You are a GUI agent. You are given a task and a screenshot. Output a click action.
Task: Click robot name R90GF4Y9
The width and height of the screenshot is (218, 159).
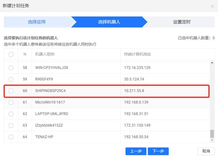click(44, 79)
